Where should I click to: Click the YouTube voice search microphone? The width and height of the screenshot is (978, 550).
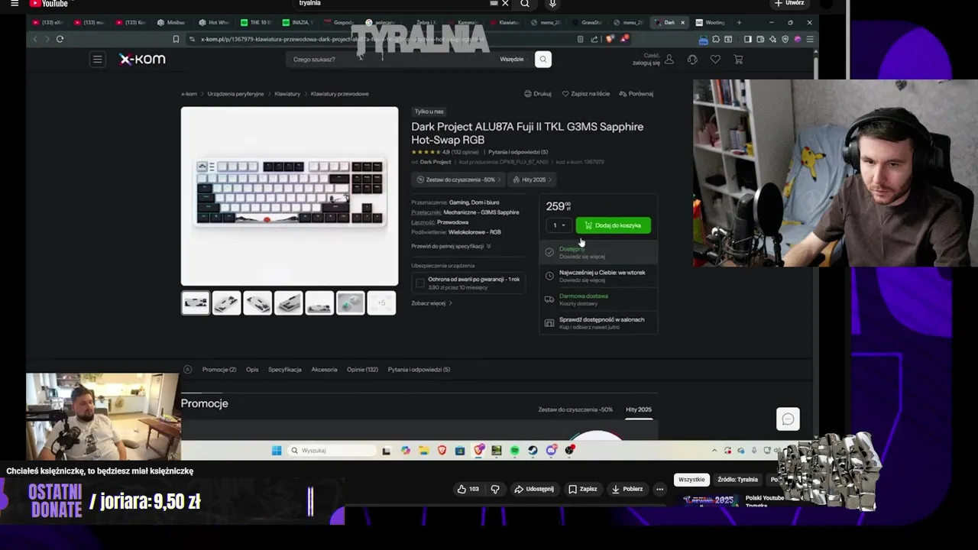tap(552, 4)
